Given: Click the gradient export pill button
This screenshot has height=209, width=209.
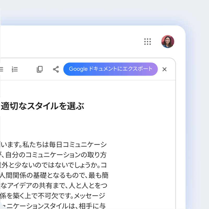Looking at the screenshot, I should coord(110,69).
